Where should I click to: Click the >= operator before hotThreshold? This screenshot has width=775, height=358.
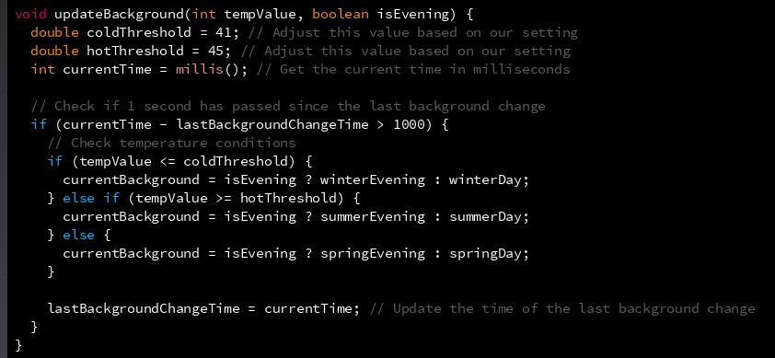point(224,198)
